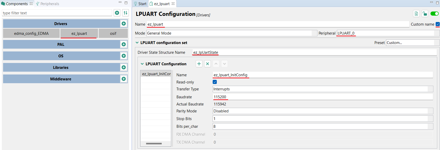Click the Actual Baudrate value 115942
This screenshot has height=150, width=440.
[x=220, y=104]
